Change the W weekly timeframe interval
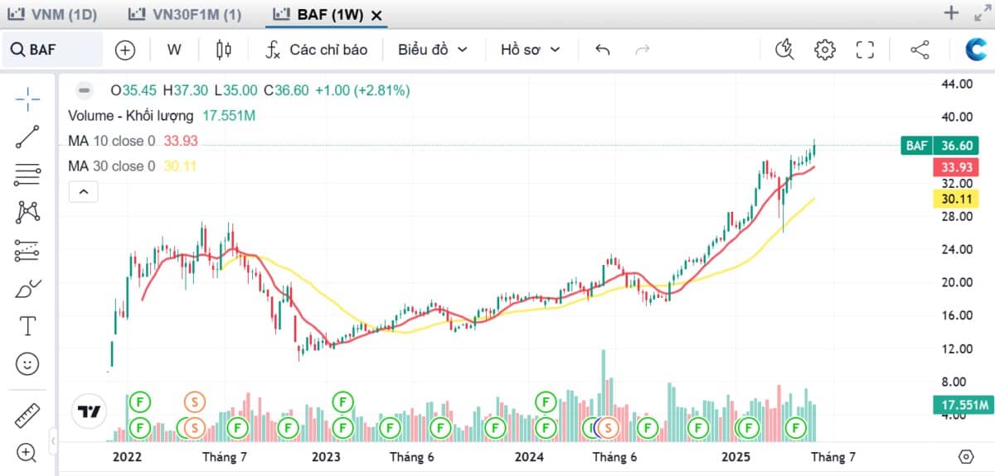995x476 pixels. coord(174,50)
